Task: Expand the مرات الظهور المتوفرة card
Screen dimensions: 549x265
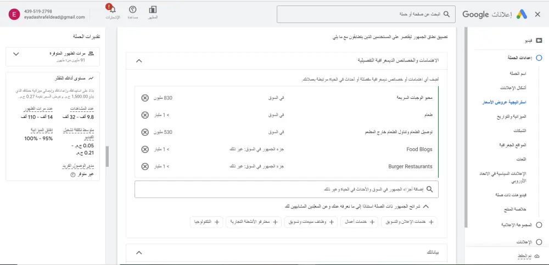Action: pyautogui.click(x=16, y=54)
